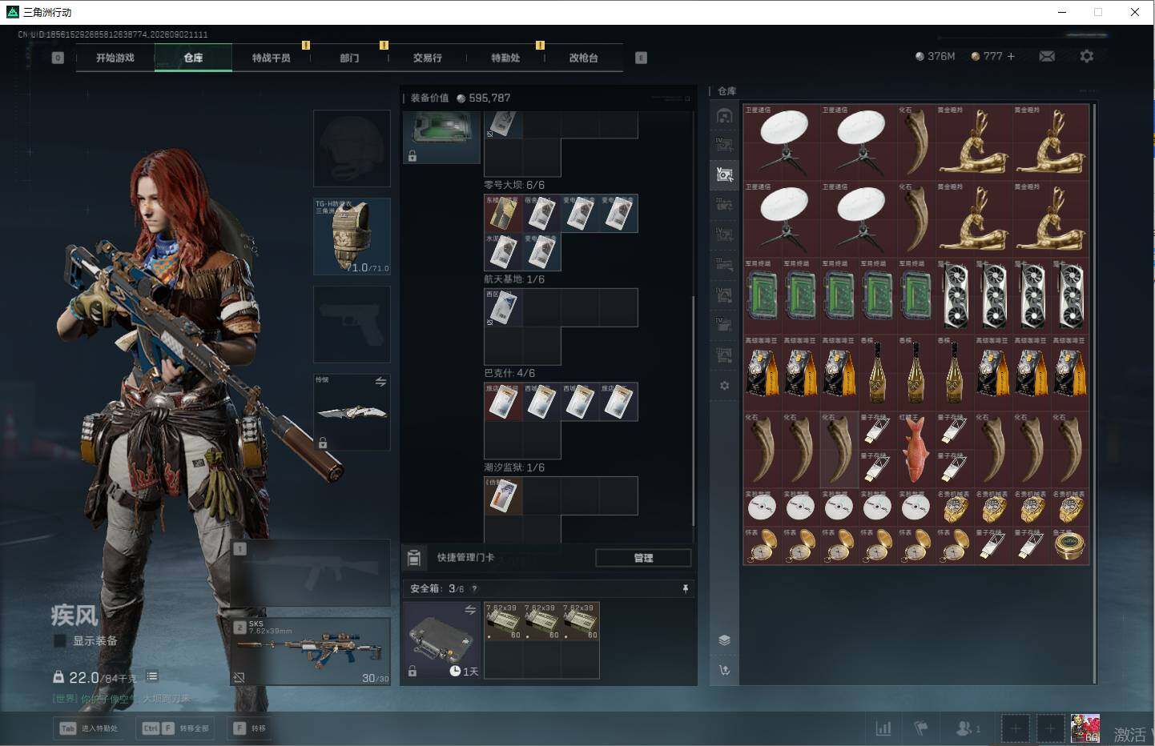The width and height of the screenshot is (1155, 746).
Task: Open weight details list icon
Action: click(152, 676)
